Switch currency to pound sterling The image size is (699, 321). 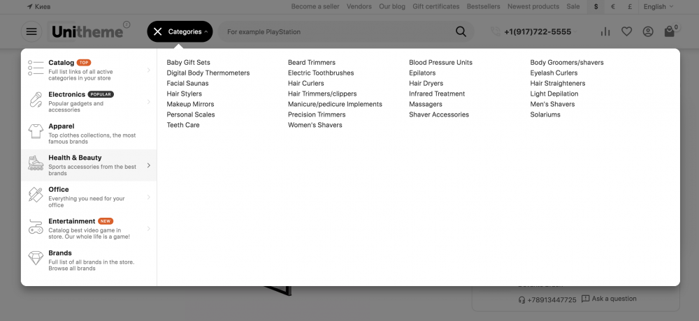click(630, 6)
